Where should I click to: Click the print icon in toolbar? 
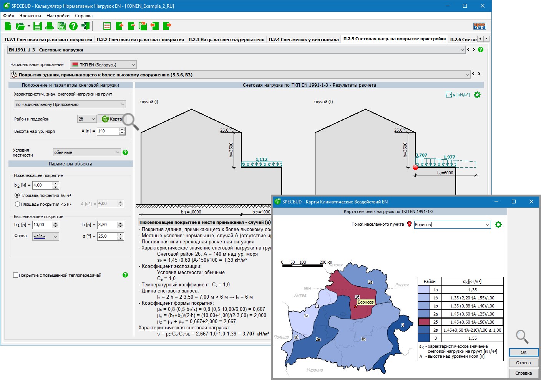(x=50, y=26)
